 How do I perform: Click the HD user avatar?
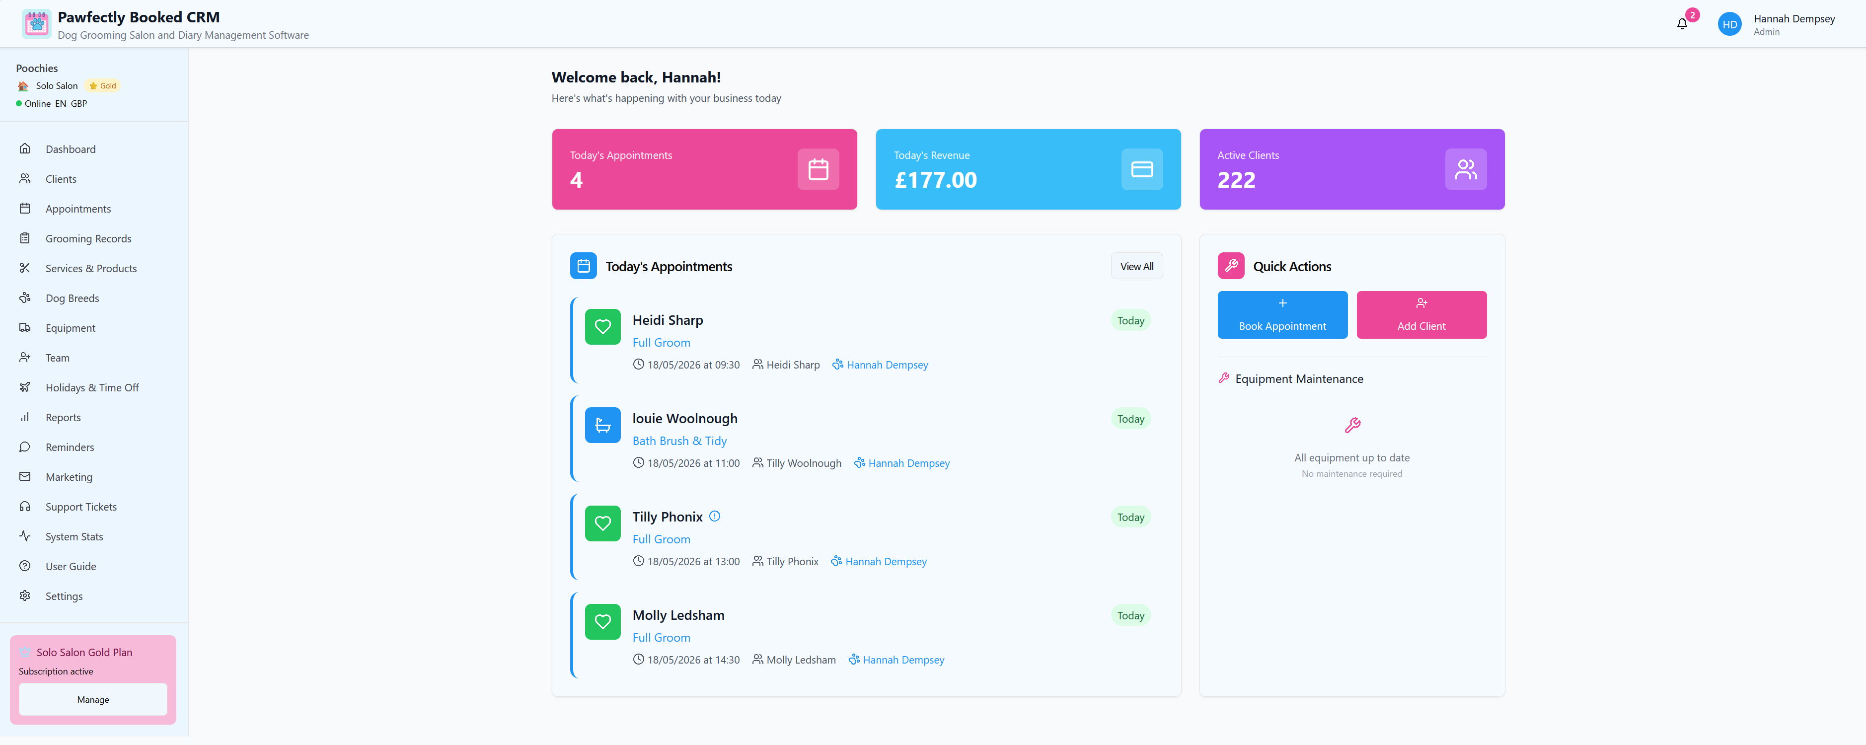pyautogui.click(x=1730, y=24)
